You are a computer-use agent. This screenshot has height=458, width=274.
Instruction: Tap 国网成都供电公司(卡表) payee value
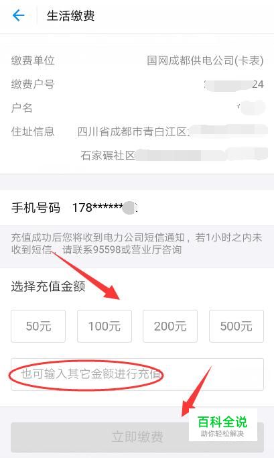(x=205, y=60)
